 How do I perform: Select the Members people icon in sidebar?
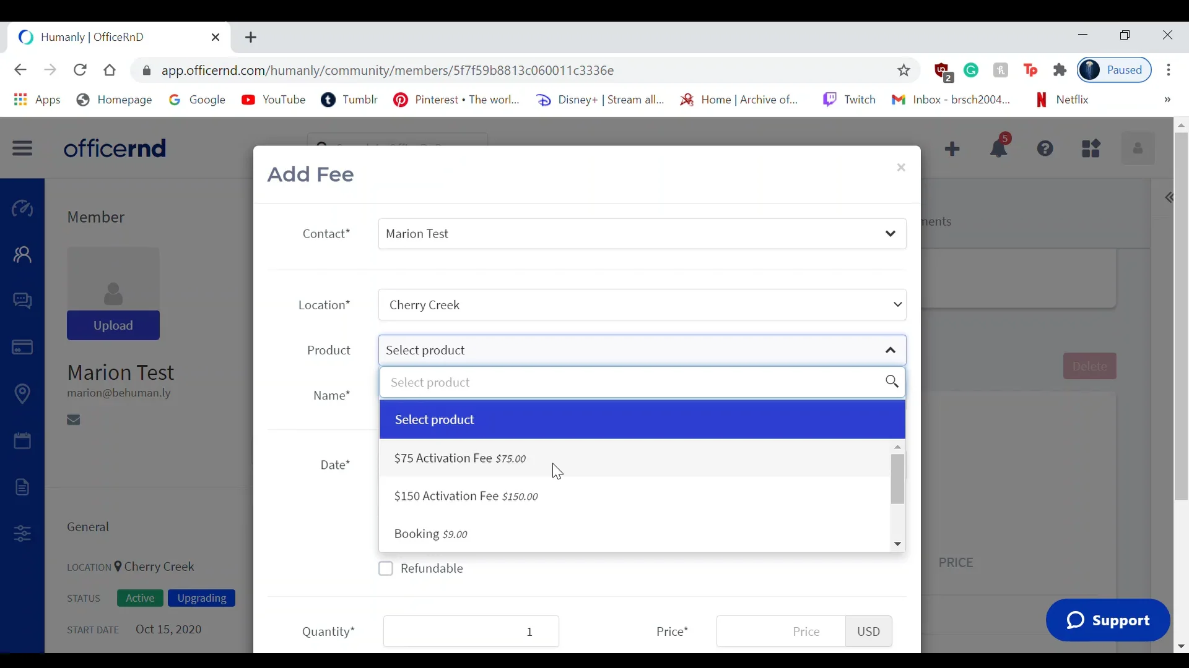(x=22, y=255)
